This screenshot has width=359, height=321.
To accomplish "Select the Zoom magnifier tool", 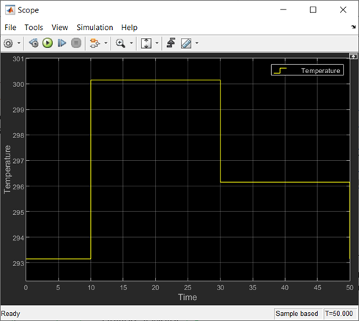I will [x=120, y=43].
